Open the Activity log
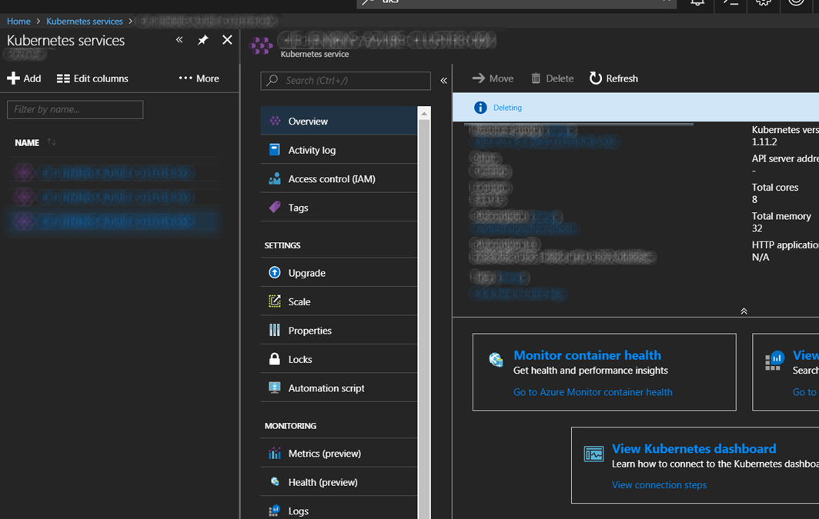Image resolution: width=819 pixels, height=519 pixels. (339, 150)
